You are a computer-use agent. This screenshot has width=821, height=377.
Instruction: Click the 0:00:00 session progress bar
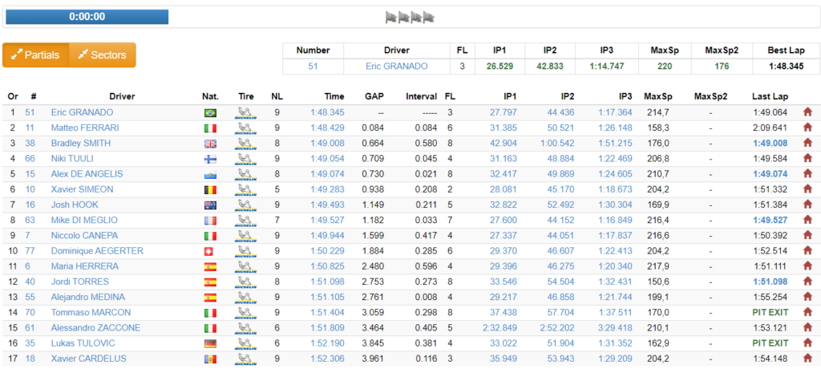coord(87,17)
